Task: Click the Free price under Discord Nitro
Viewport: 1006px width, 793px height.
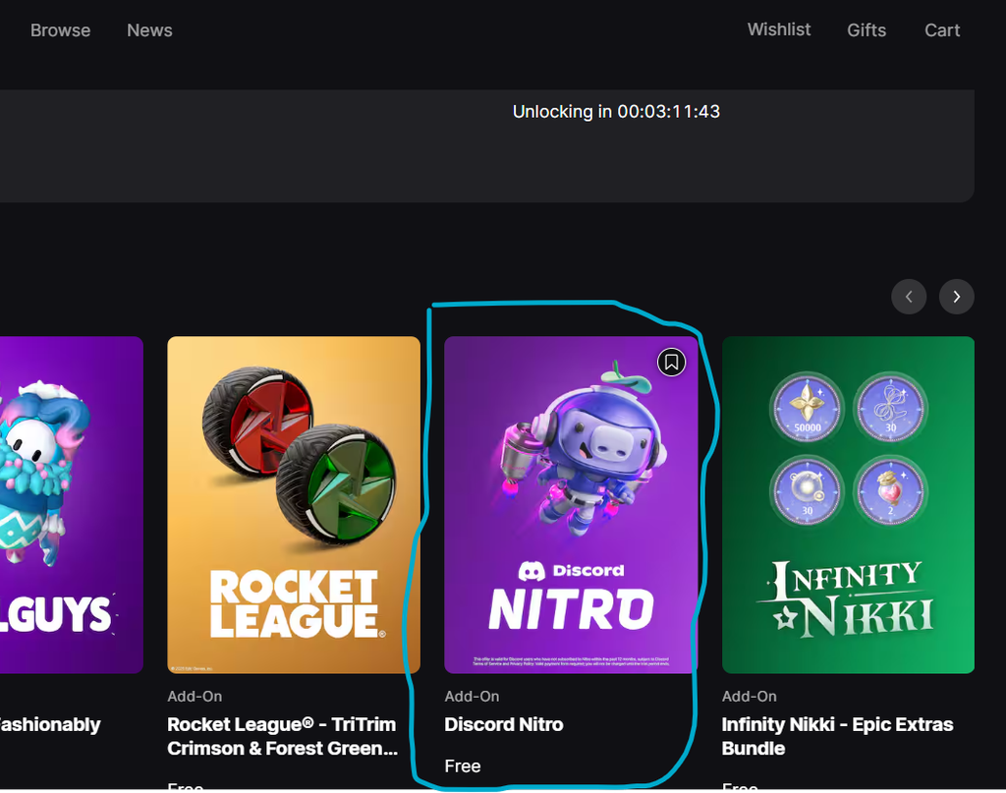Action: point(463,766)
